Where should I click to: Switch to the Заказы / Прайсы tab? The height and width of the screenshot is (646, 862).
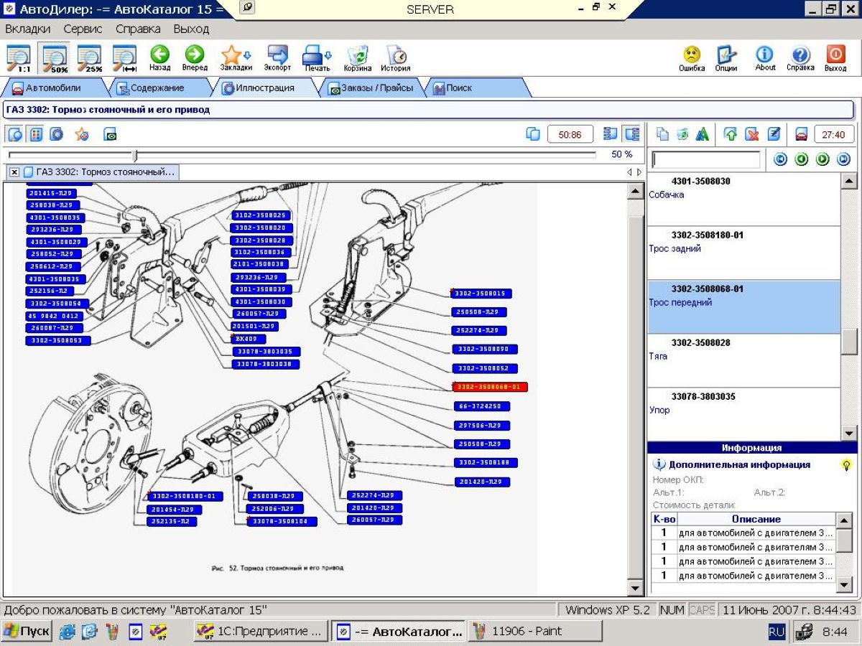pyautogui.click(x=371, y=88)
